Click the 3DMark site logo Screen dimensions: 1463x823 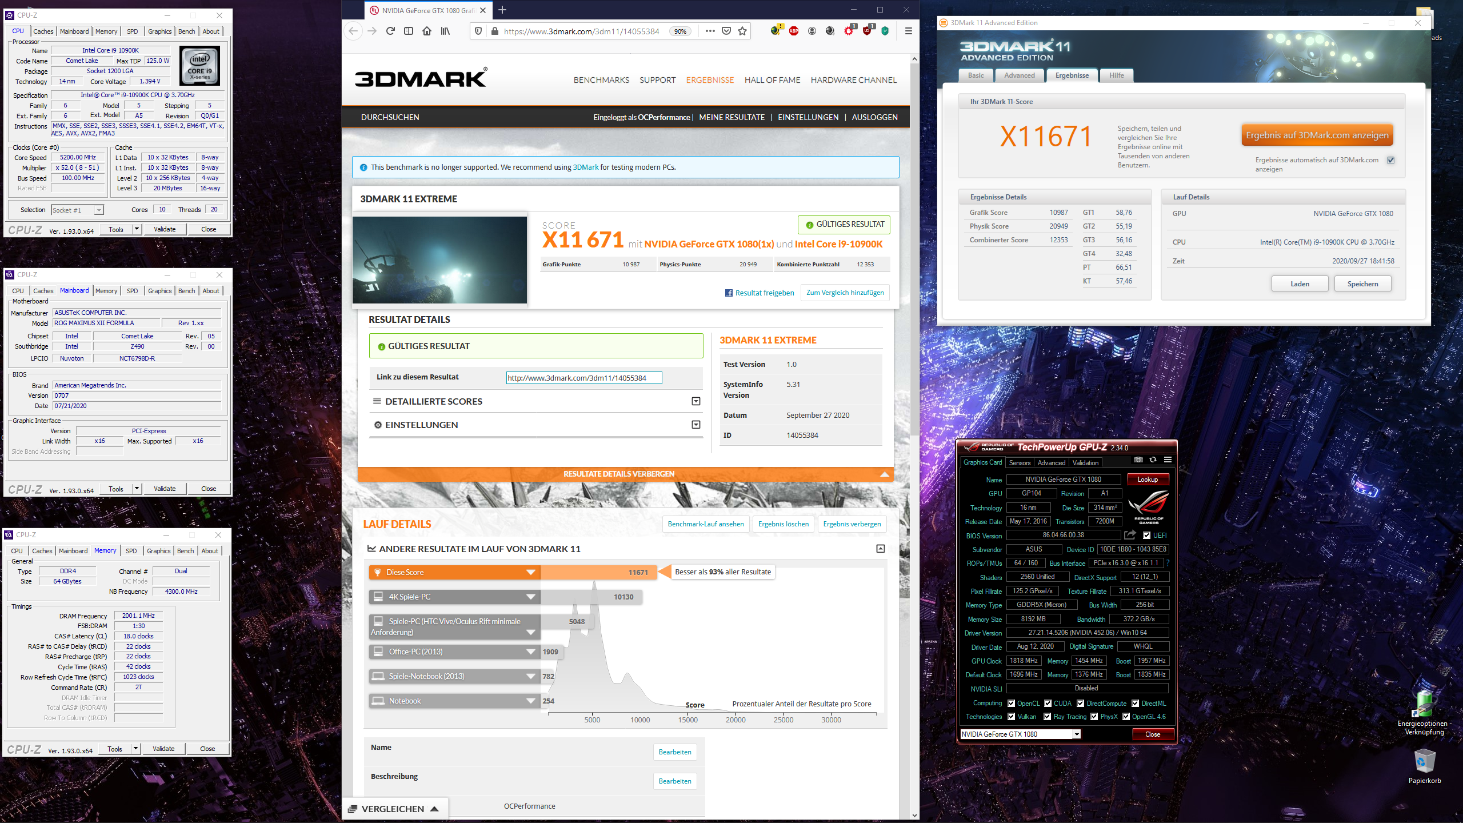[421, 79]
